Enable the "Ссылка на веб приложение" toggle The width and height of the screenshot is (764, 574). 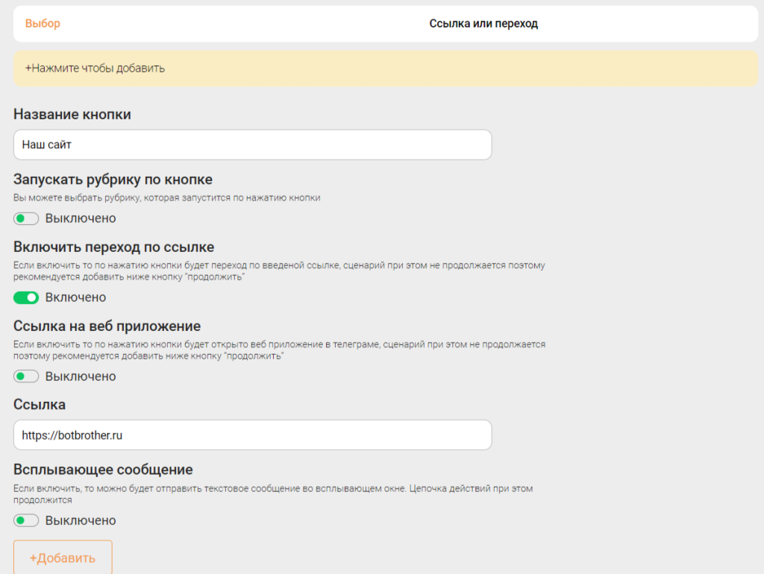26,376
